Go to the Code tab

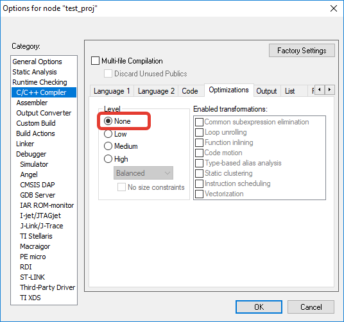tap(190, 91)
